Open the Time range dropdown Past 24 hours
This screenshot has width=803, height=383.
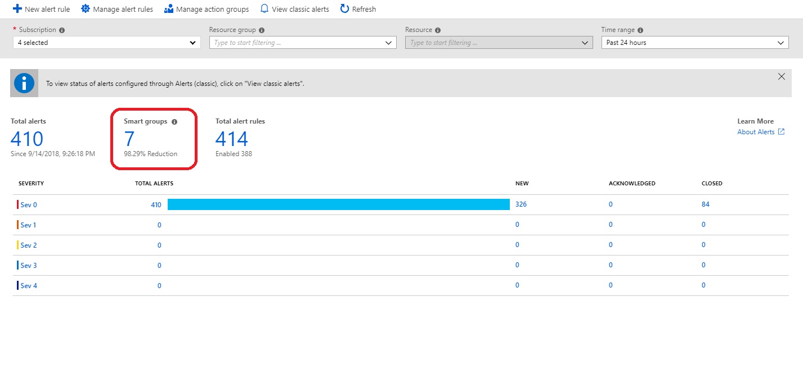click(x=695, y=43)
